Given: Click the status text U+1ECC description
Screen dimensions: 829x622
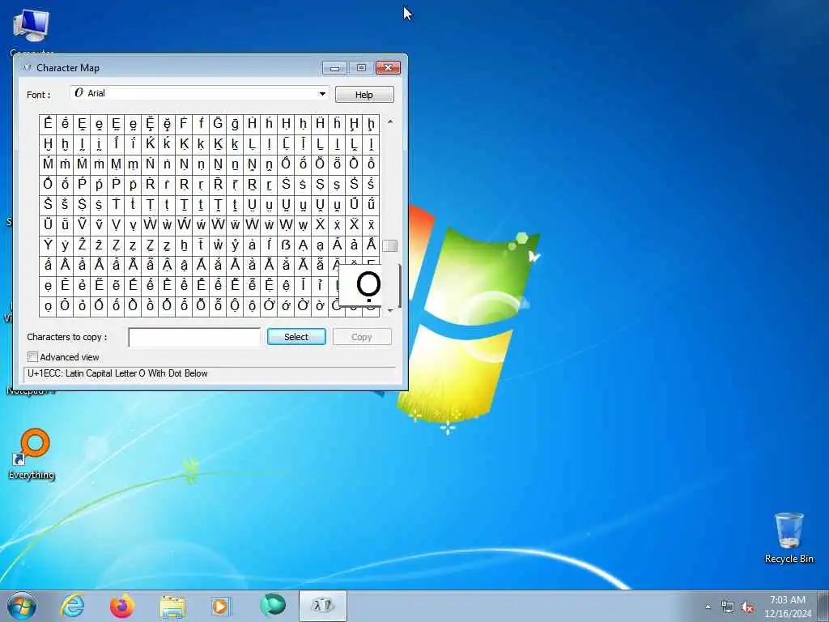Looking at the screenshot, I should (x=117, y=373).
